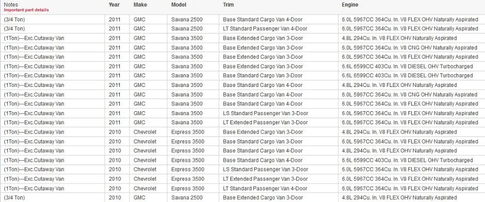Click the Engine column header

click(350, 5)
